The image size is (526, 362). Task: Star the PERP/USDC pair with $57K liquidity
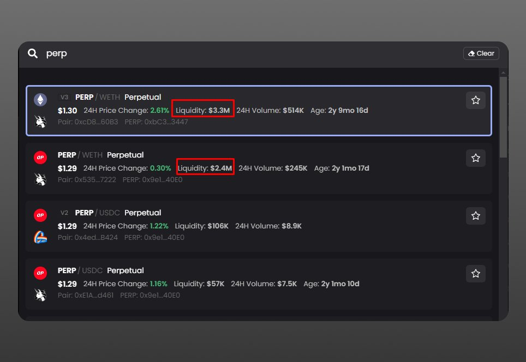pos(475,274)
